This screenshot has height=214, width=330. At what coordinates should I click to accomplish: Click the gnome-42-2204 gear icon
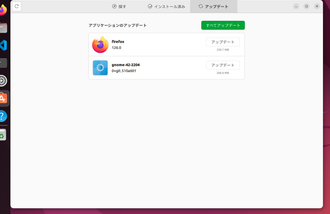tap(100, 68)
